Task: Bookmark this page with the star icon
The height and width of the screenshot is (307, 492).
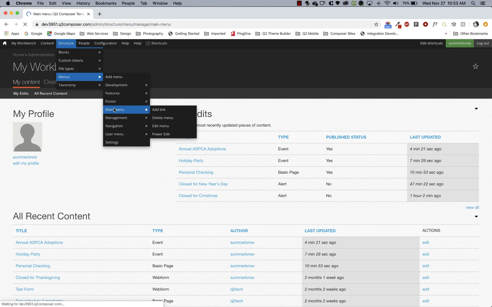Action: [x=376, y=24]
